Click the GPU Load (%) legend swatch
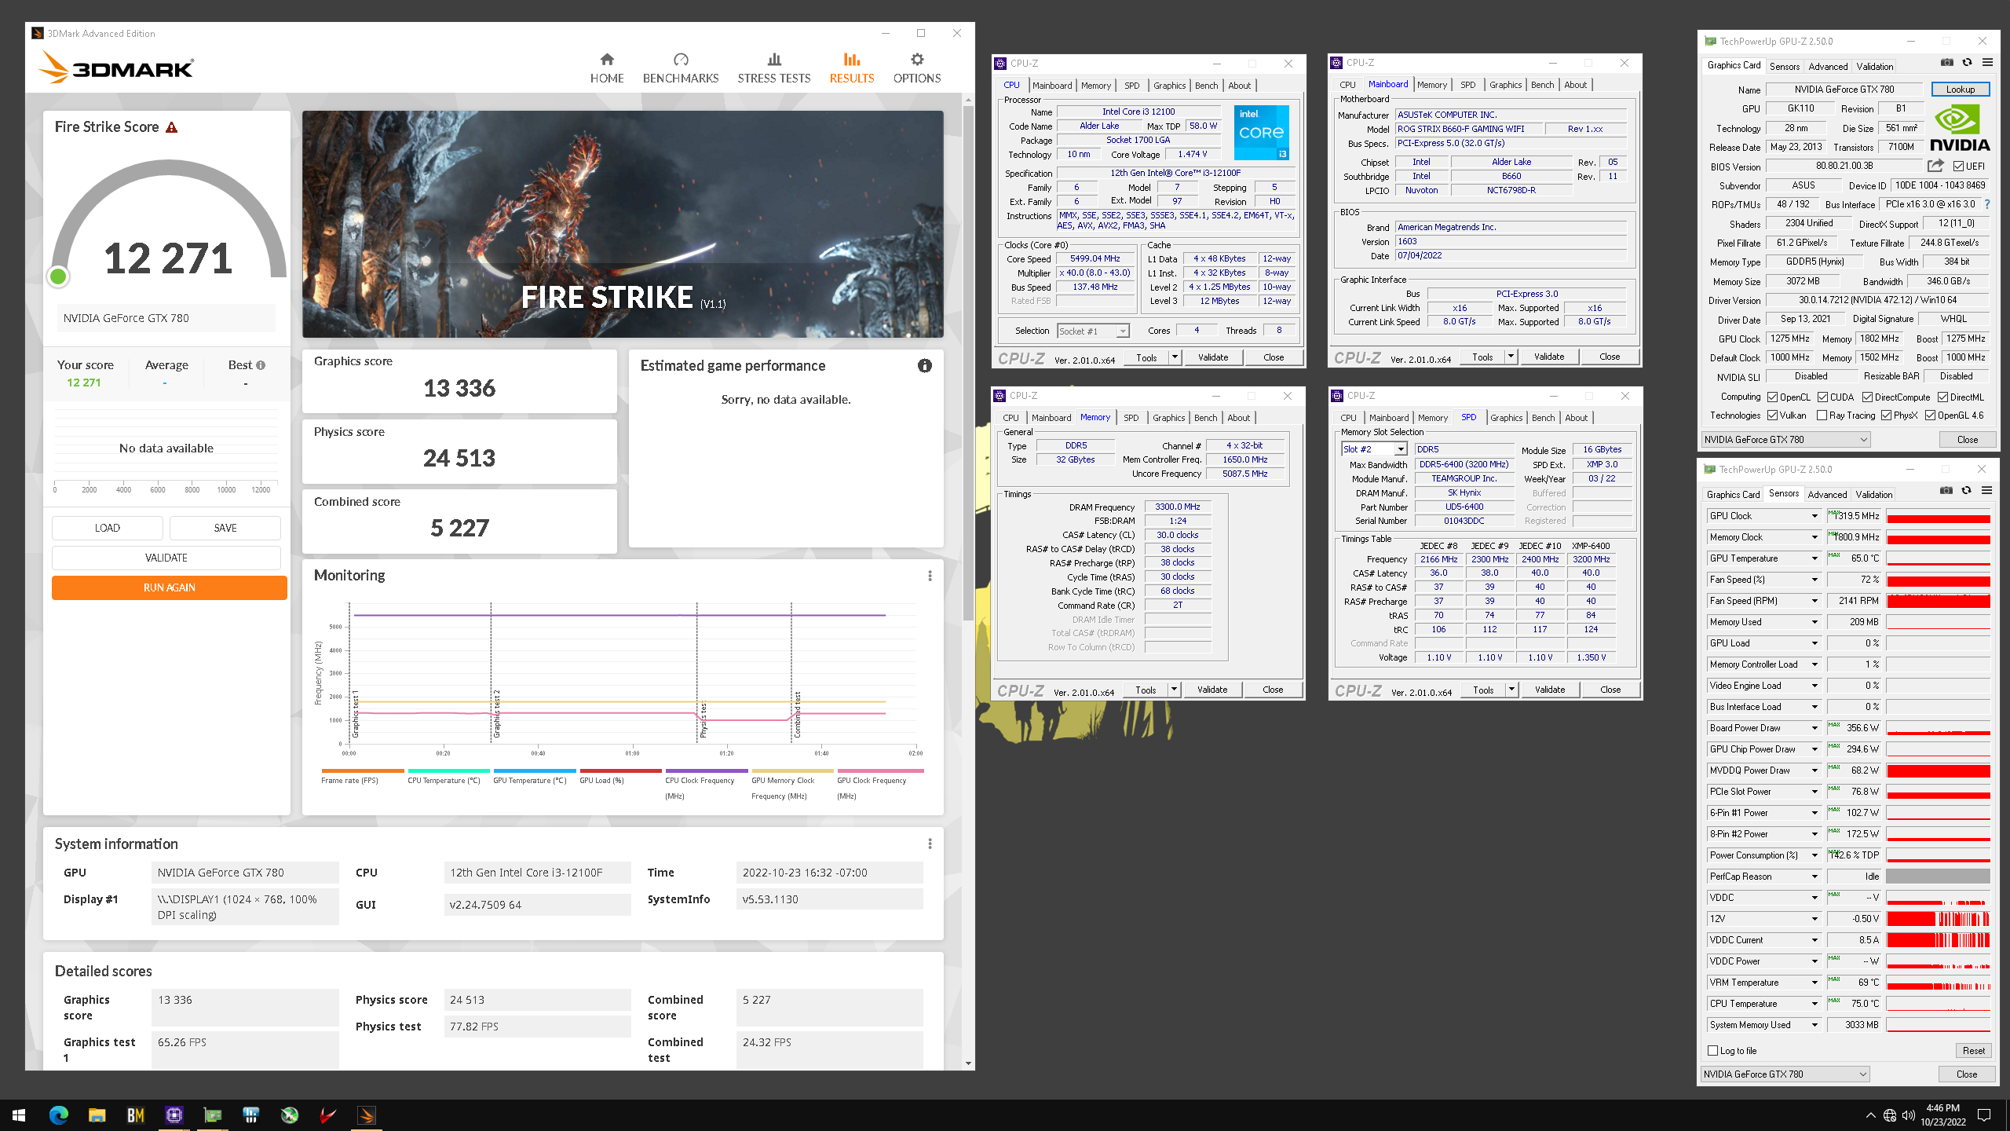 tap(620, 770)
